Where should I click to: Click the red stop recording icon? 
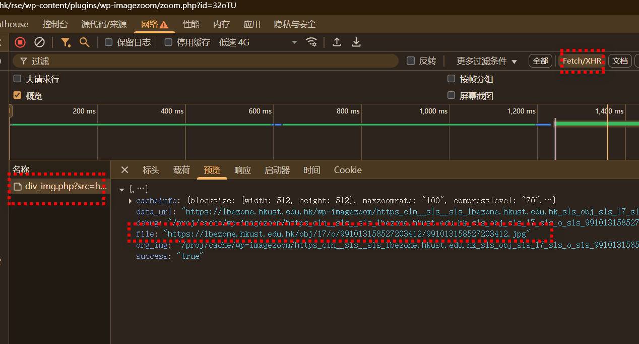(x=20, y=42)
